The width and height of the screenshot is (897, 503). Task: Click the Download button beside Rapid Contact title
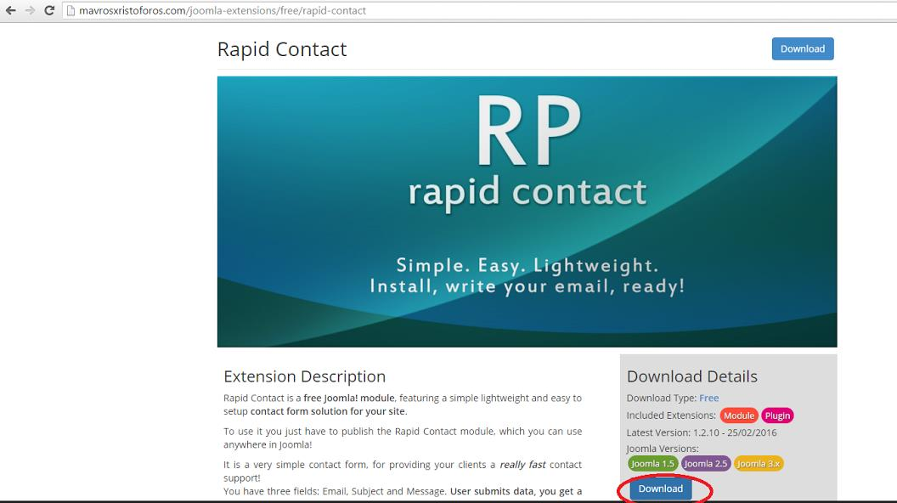point(803,48)
